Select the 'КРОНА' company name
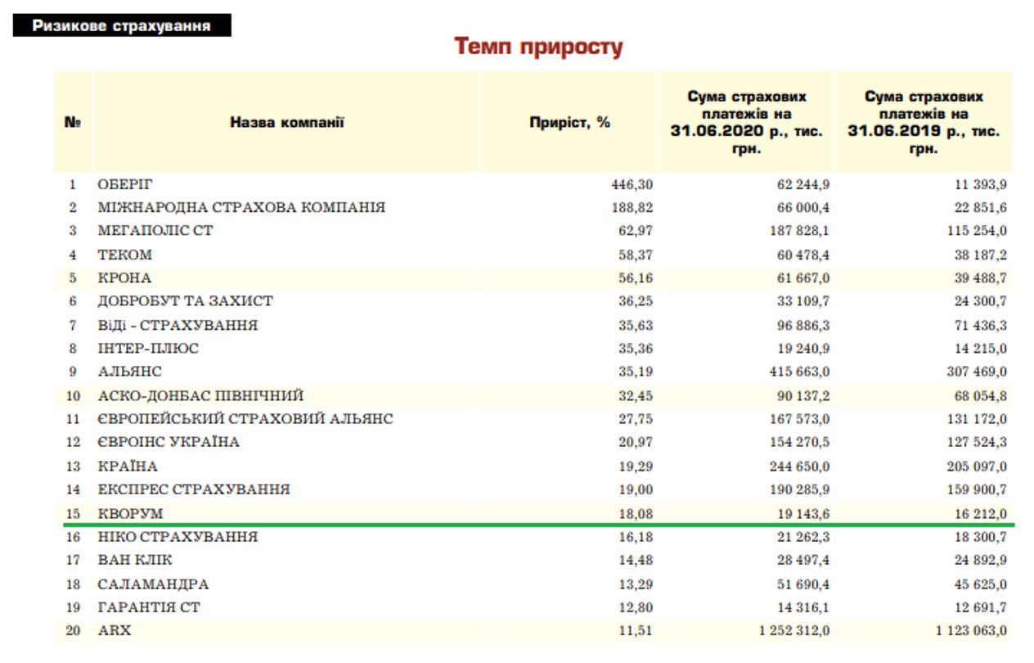Screen dimensions: 1034x663 [124, 278]
